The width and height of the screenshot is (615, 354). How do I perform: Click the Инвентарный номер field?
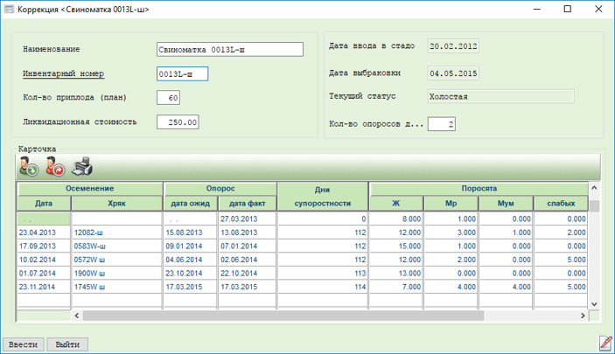click(x=182, y=73)
